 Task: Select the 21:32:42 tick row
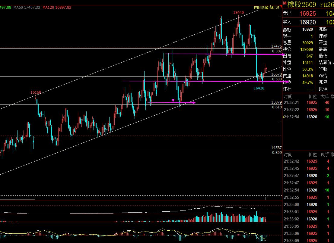click(308, 161)
